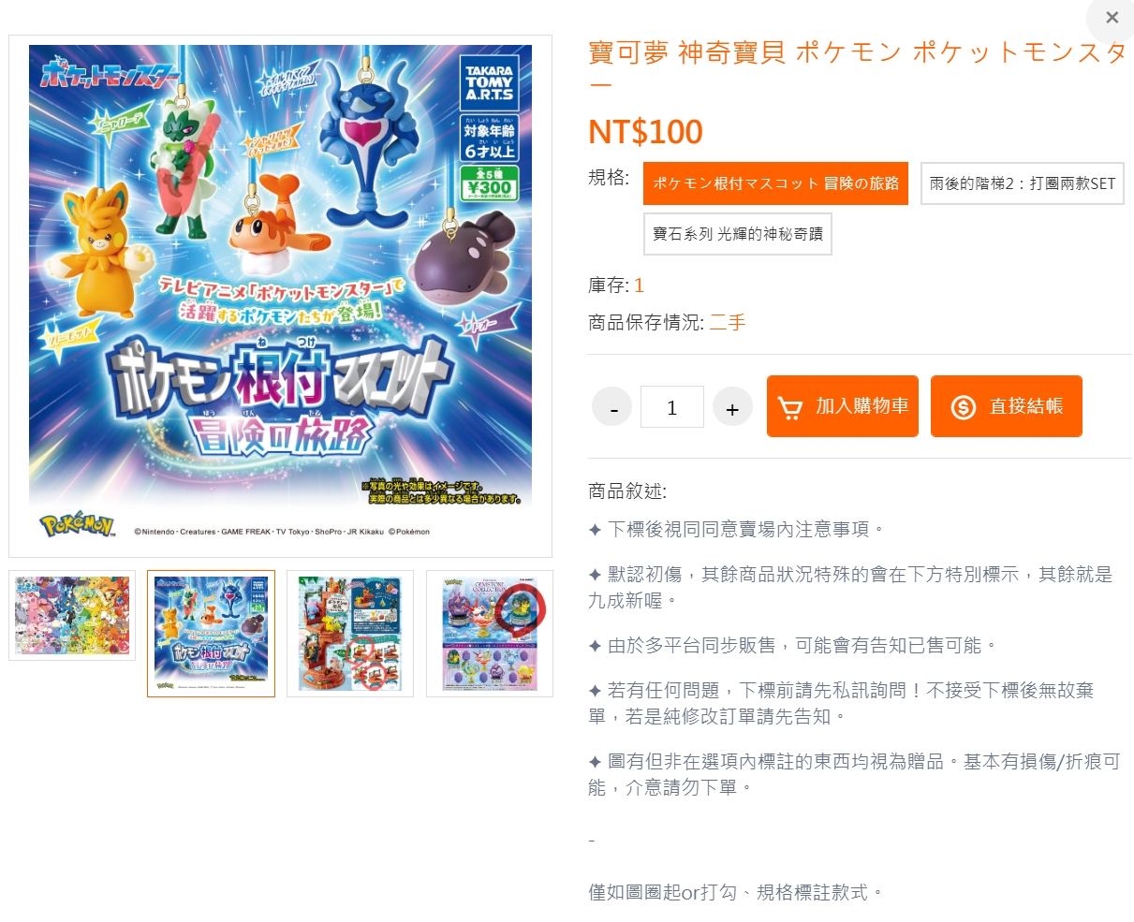Click the stock count number
The width and height of the screenshot is (1134, 922).
(x=640, y=285)
